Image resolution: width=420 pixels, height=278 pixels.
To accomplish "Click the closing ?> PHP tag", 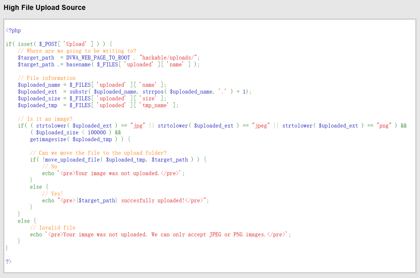I will point(8,261).
